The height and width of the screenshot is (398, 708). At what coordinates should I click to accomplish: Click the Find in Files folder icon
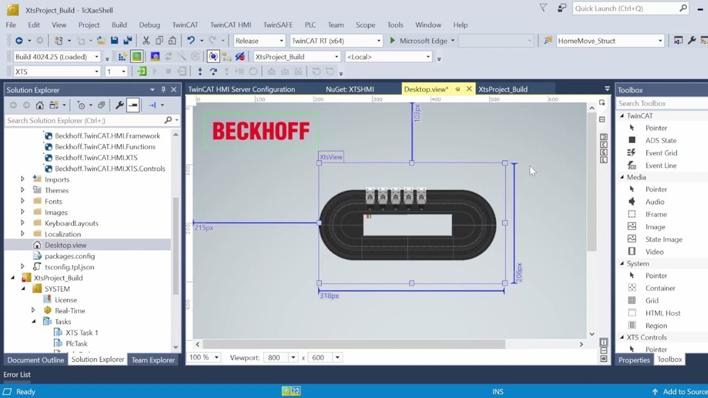[548, 40]
